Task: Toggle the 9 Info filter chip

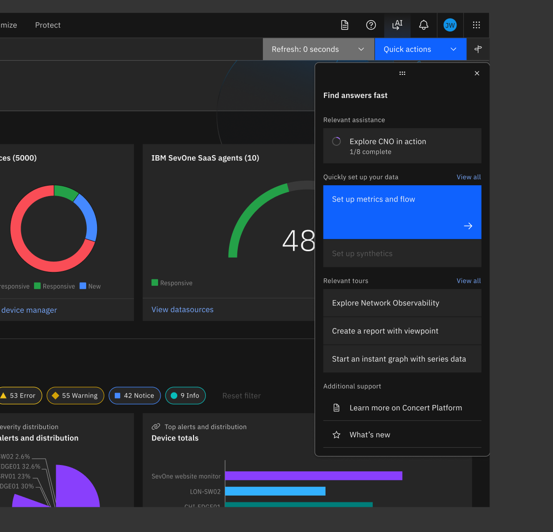Action: coord(186,396)
